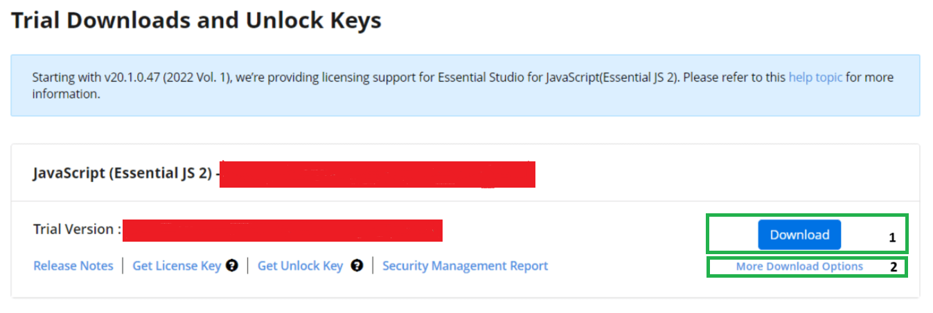Click the Trial Version label
This screenshot has width=933, height=313.
[78, 229]
